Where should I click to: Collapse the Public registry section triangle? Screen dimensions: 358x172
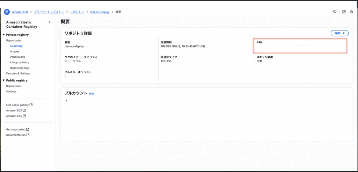click(x=3, y=80)
